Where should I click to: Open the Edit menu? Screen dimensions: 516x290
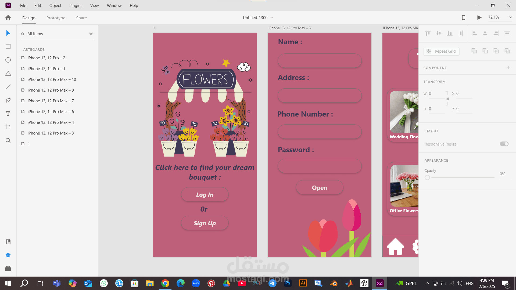coord(38,5)
